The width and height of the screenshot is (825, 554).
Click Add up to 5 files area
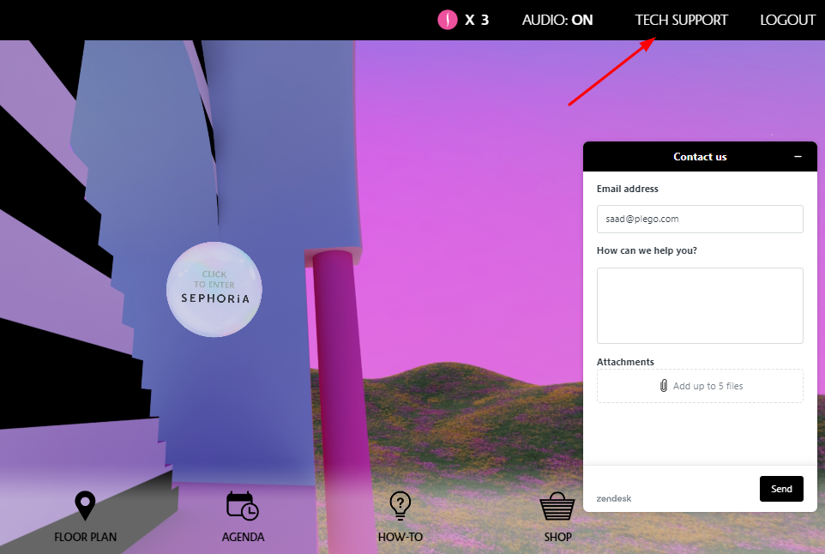pos(700,386)
